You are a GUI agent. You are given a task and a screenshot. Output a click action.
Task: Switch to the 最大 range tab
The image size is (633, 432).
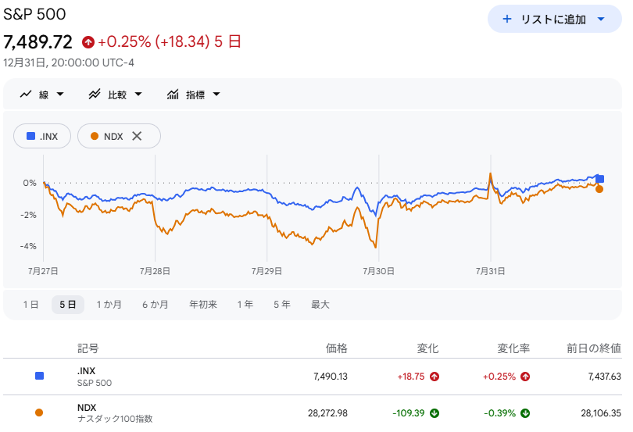[x=320, y=305]
